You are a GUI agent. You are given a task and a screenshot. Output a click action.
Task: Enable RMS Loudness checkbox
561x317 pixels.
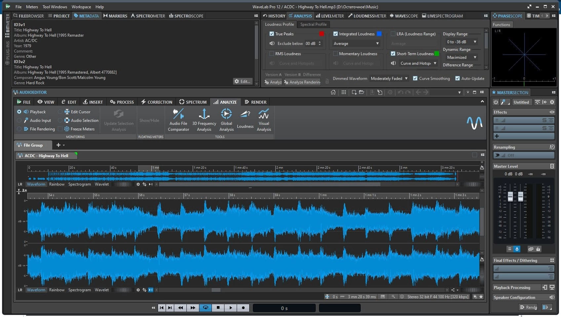272,53
